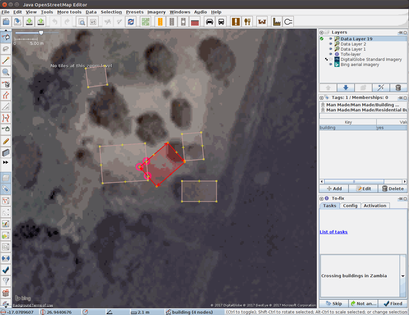Open the Crossing buildings in Zambia dropdown
The height and width of the screenshot is (315, 409).
403,276
